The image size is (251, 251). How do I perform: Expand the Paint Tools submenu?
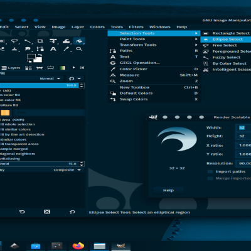pos(154,39)
